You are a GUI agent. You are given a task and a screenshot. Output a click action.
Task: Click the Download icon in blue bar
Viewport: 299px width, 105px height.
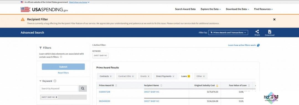[x=269, y=32]
